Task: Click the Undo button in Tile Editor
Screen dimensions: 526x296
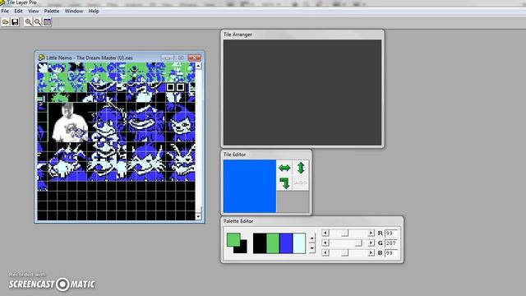Action: point(301,183)
